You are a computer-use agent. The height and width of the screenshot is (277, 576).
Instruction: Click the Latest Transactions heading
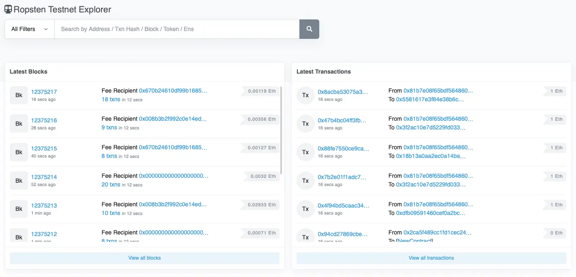(x=323, y=72)
